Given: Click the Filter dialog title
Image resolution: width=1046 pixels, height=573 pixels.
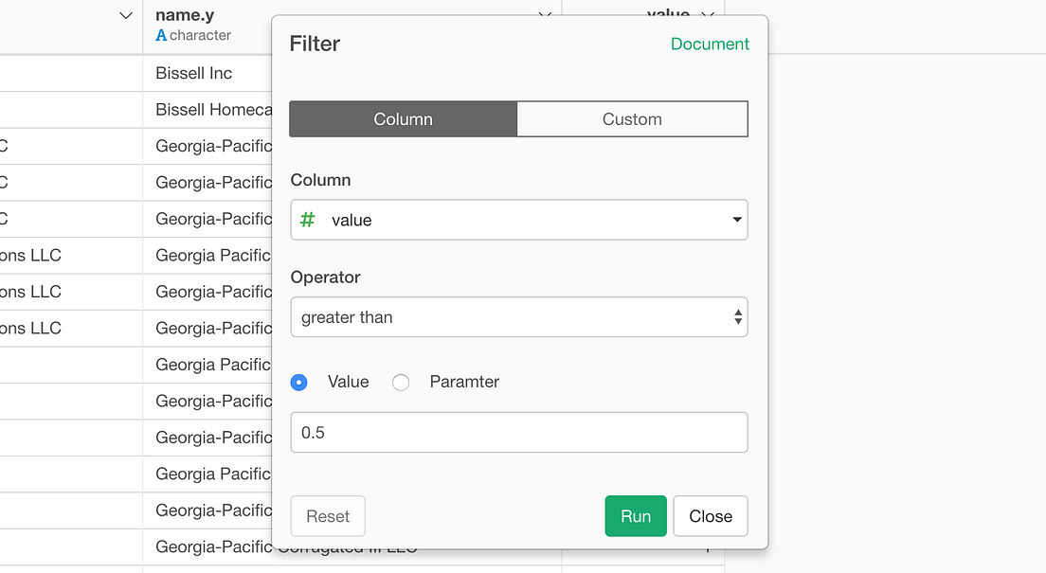Looking at the screenshot, I should 315,44.
